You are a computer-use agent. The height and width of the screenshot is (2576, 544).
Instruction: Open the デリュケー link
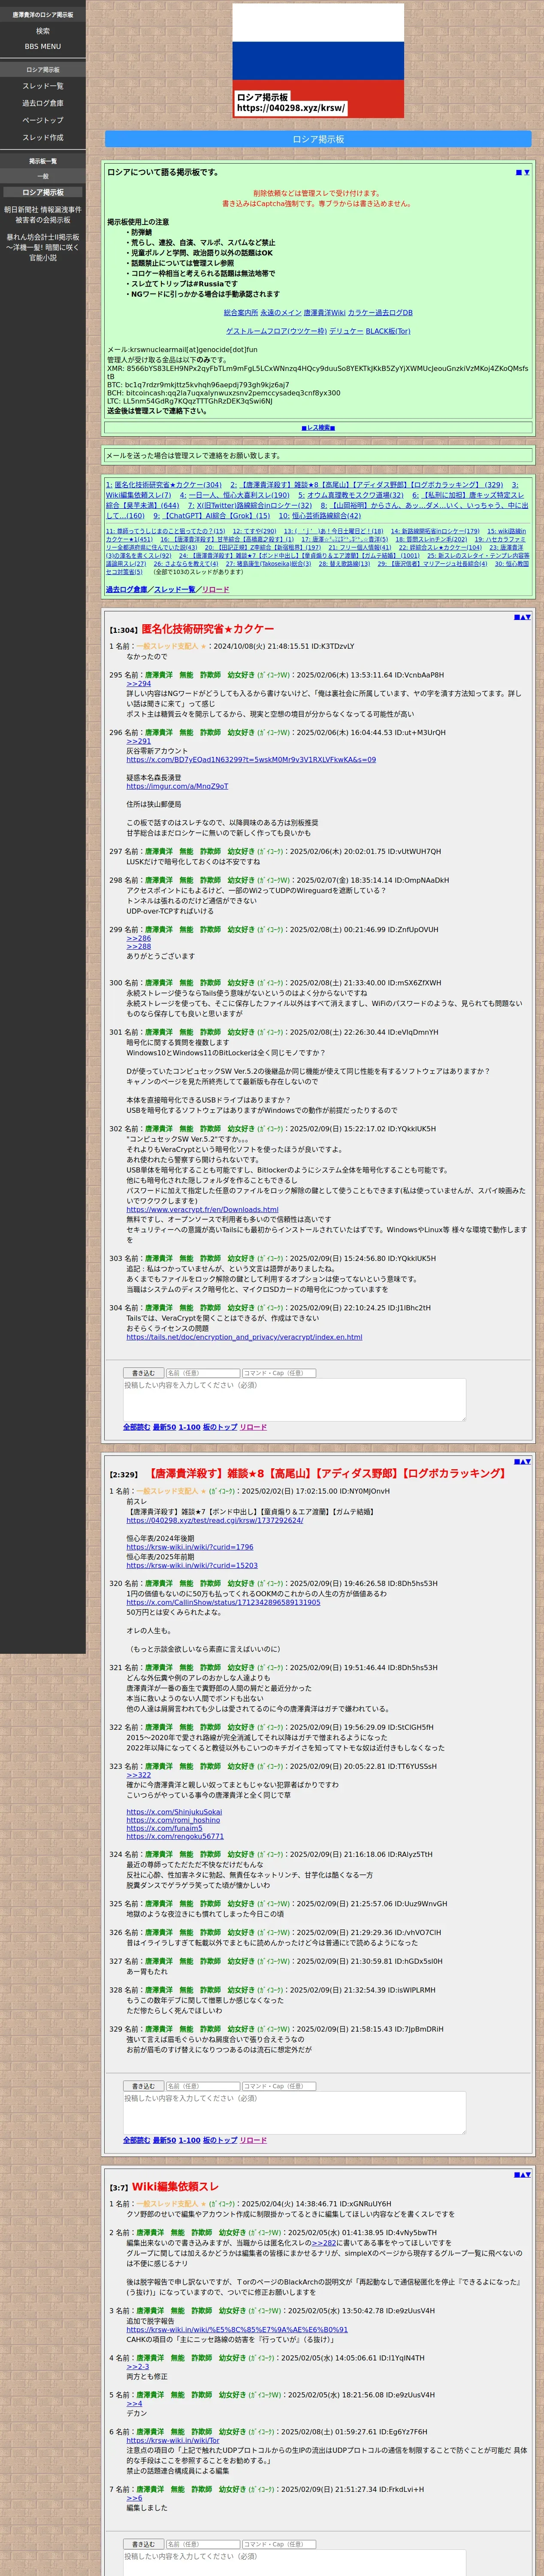pos(346,331)
